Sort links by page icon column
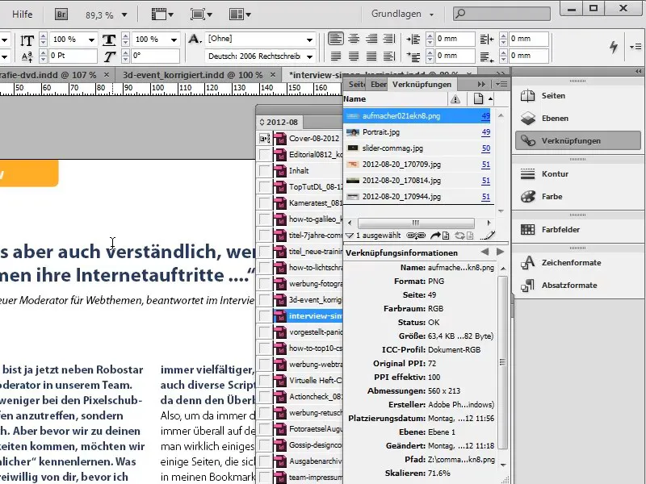The height and width of the screenshot is (484, 646). coord(478,99)
